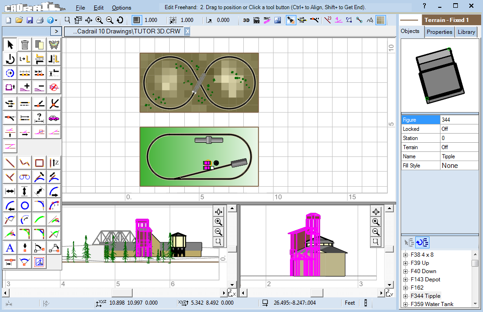This screenshot has width=483, height=312.
Task: Click the 3D button on the toolbar
Action: coord(246,20)
